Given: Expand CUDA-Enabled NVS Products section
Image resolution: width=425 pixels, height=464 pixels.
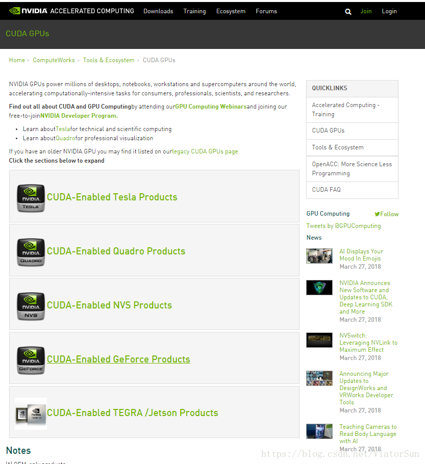Looking at the screenshot, I should [109, 305].
